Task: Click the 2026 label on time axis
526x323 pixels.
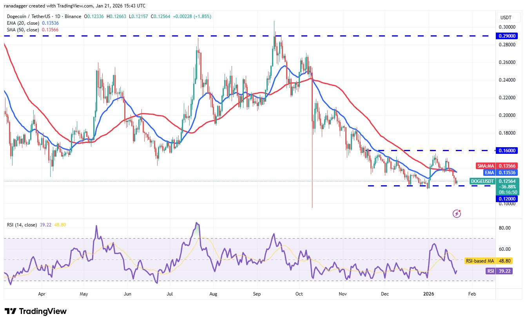Action: pos(429,294)
